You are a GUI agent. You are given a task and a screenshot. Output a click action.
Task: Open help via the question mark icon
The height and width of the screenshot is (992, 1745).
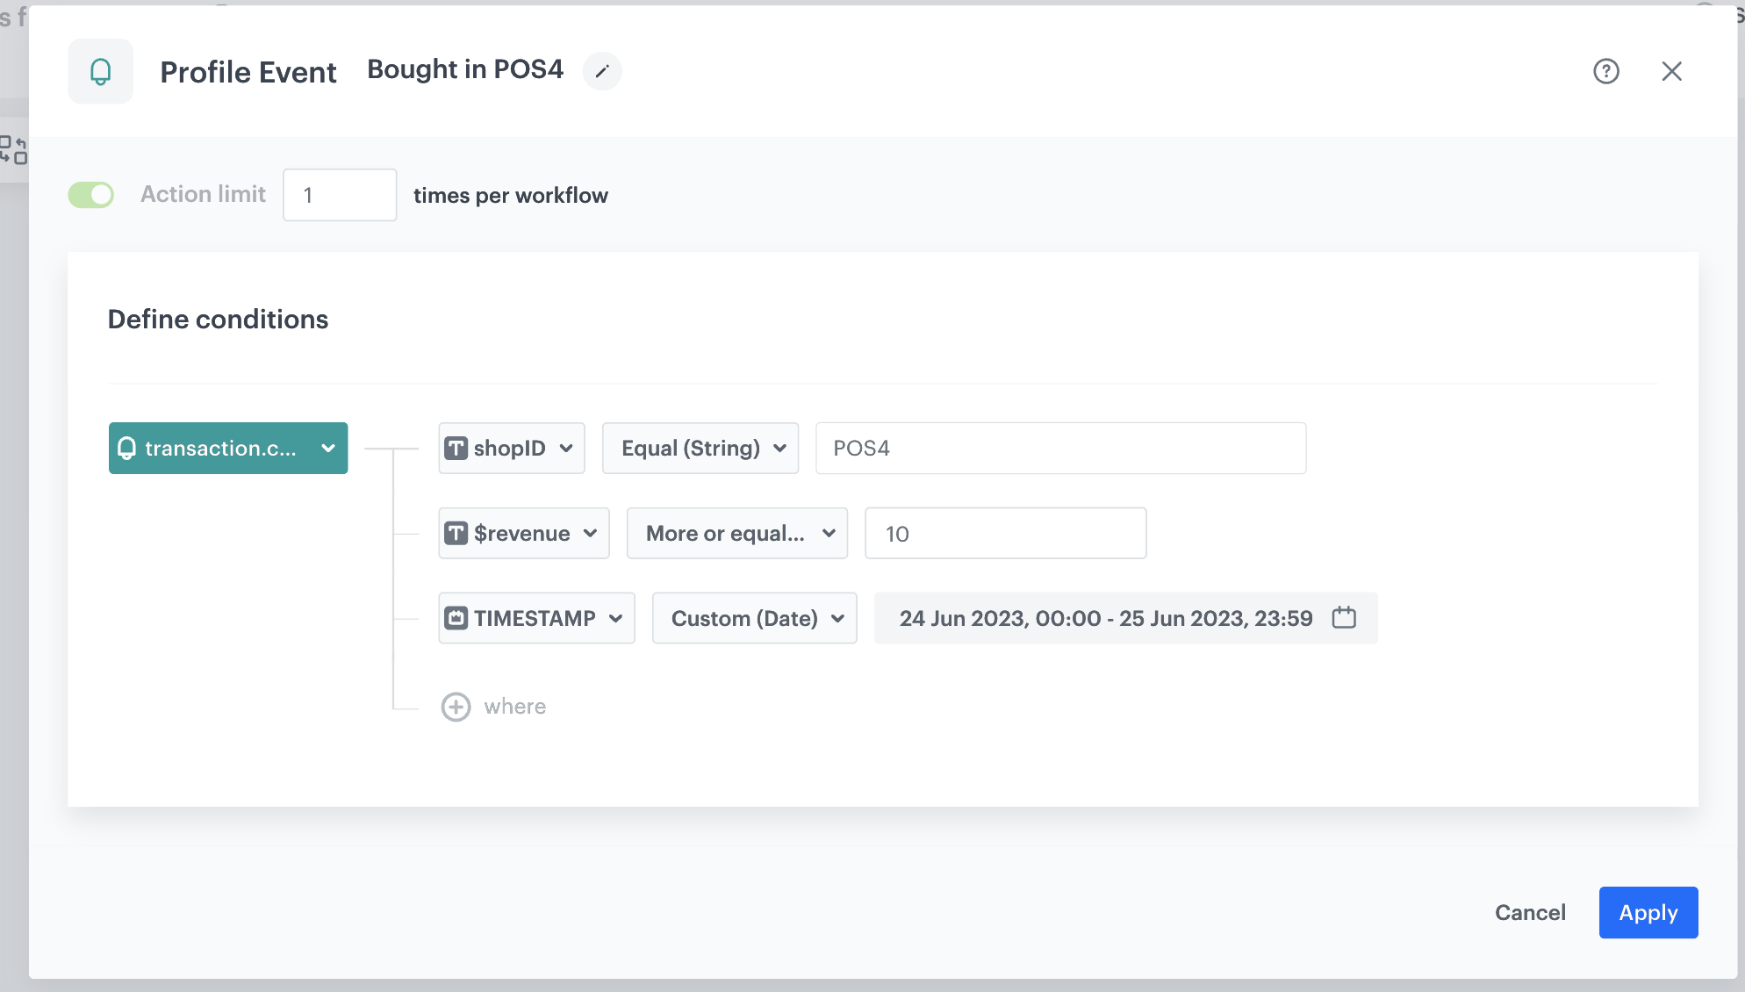click(1606, 71)
